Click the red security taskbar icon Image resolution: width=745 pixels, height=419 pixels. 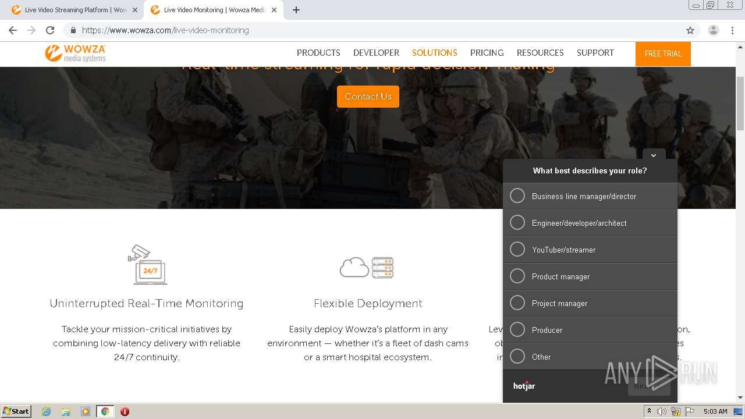coord(125,411)
